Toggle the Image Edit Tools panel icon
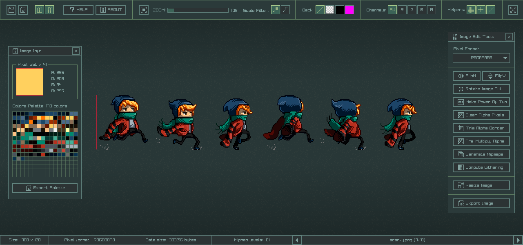This screenshot has width=523, height=245. point(49,10)
